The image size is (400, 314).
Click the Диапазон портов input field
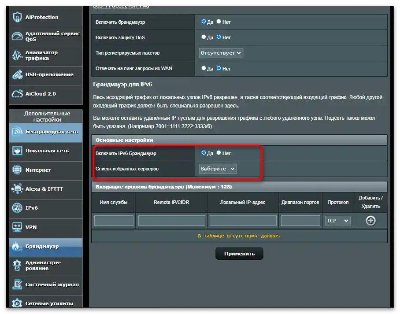[x=300, y=221]
